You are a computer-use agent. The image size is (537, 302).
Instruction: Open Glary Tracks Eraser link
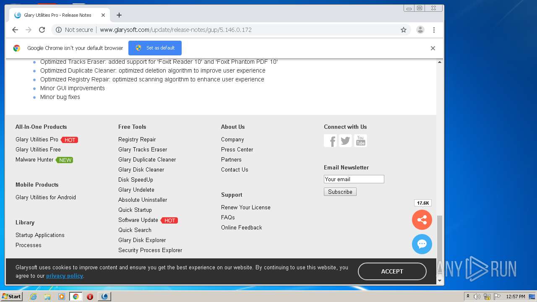(143, 149)
